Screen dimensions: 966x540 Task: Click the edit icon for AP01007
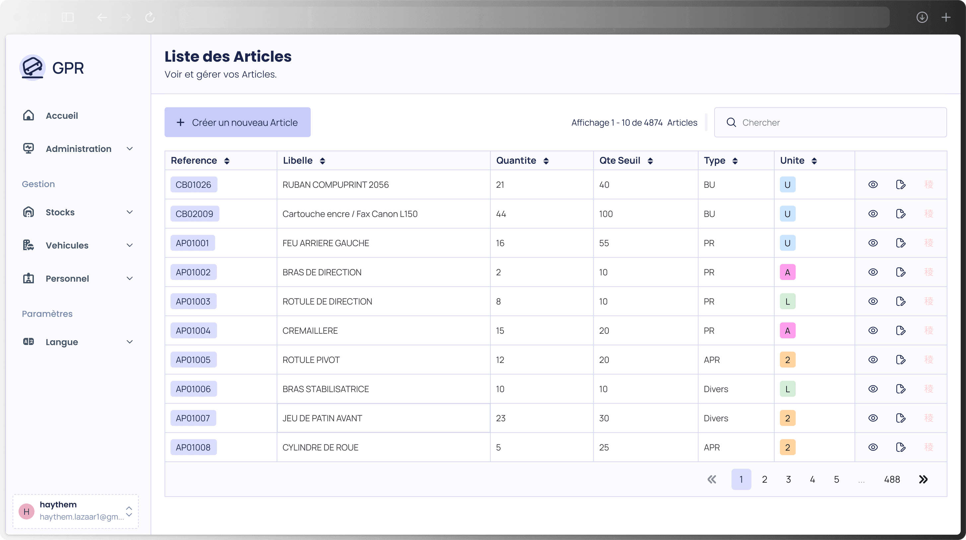click(901, 418)
